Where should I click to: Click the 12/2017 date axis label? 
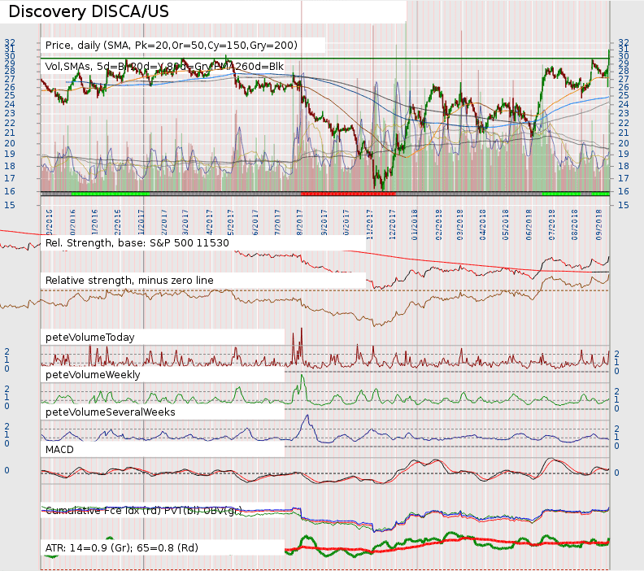coord(392,224)
